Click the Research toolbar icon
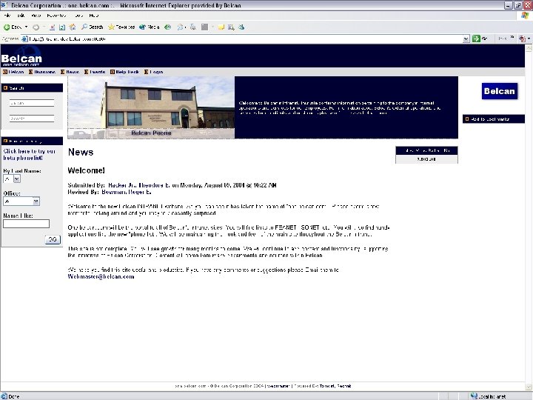Image resolution: width=533 pixels, height=400 pixels. click(x=231, y=27)
